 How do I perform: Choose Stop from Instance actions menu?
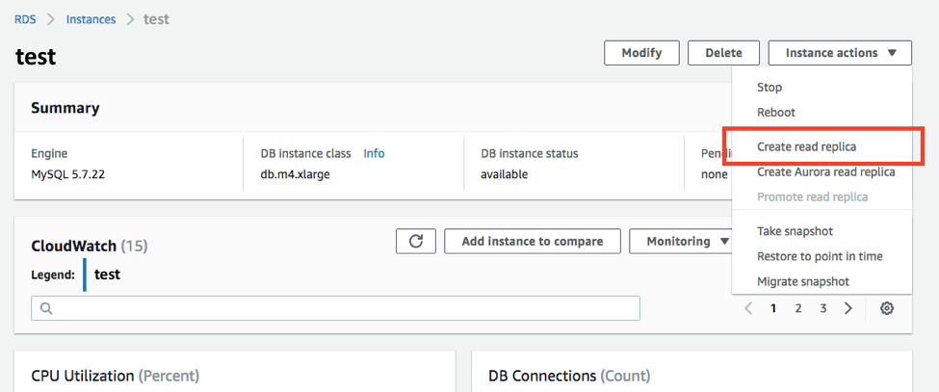(x=769, y=88)
